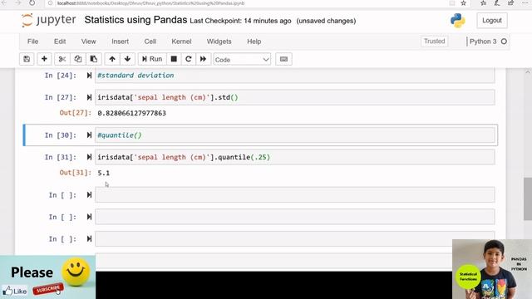Image resolution: width=532 pixels, height=299 pixels.
Task: Move selected cell down arrow
Action: tap(127, 59)
